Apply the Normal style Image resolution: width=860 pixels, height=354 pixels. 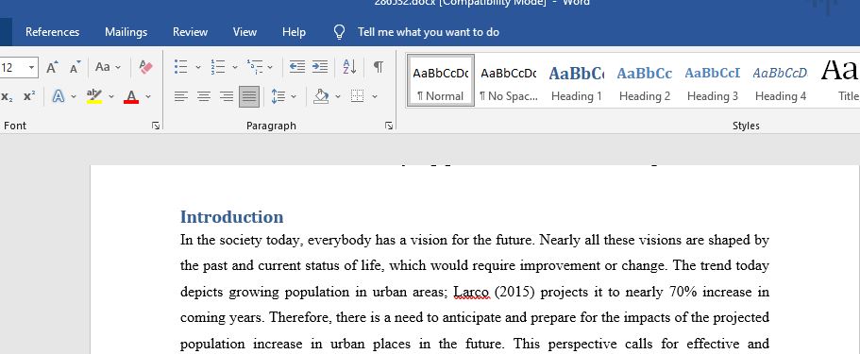pyautogui.click(x=441, y=80)
